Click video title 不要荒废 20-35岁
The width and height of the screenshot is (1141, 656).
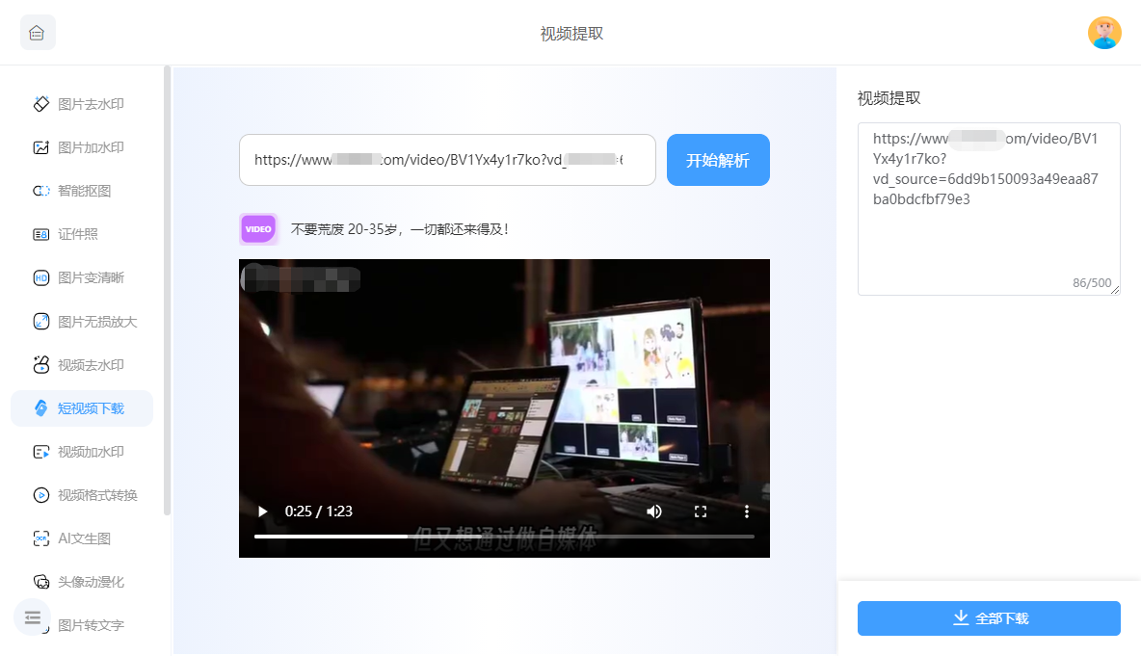[400, 229]
